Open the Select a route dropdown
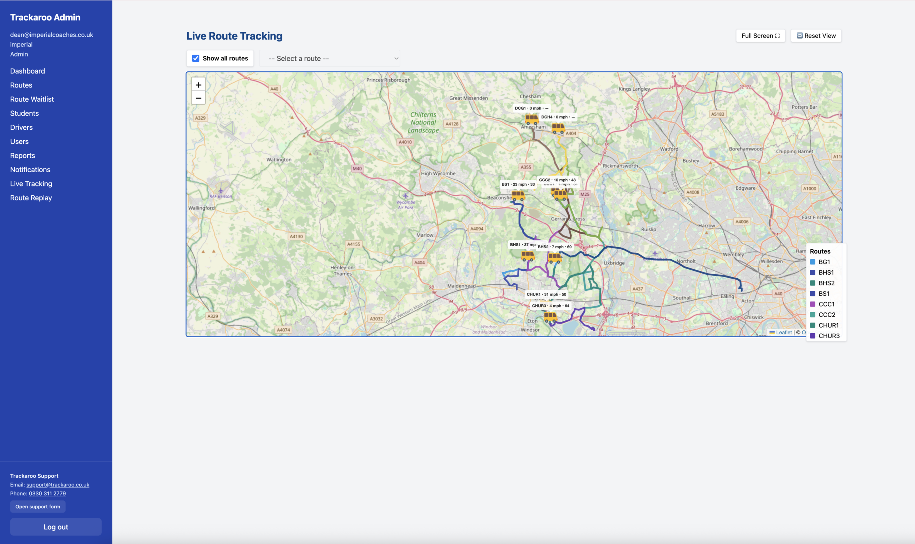The image size is (915, 544). pyautogui.click(x=329, y=59)
